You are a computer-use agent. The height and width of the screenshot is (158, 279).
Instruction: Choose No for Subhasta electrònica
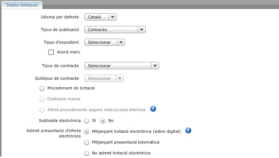(x=103, y=120)
